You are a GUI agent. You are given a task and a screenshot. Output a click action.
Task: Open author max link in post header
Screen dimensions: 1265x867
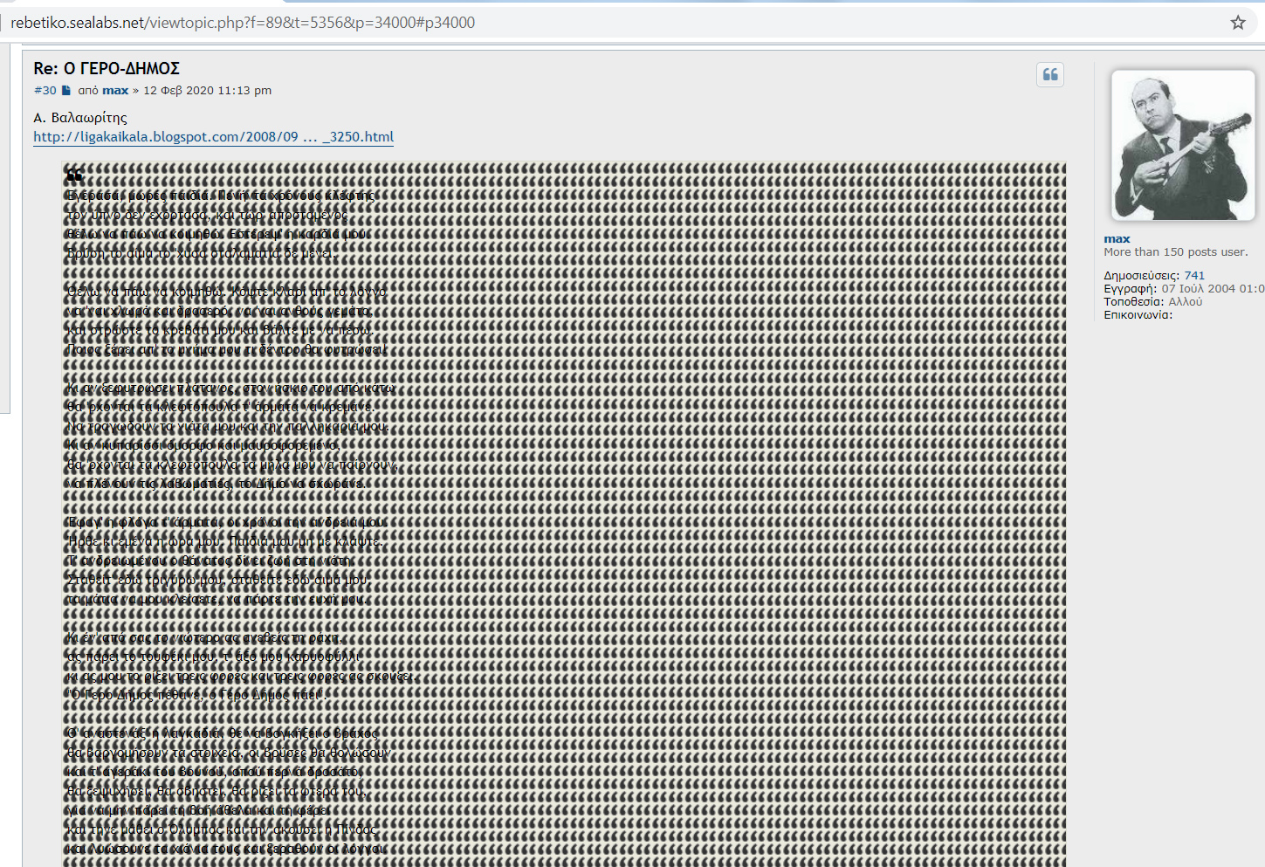click(x=115, y=91)
